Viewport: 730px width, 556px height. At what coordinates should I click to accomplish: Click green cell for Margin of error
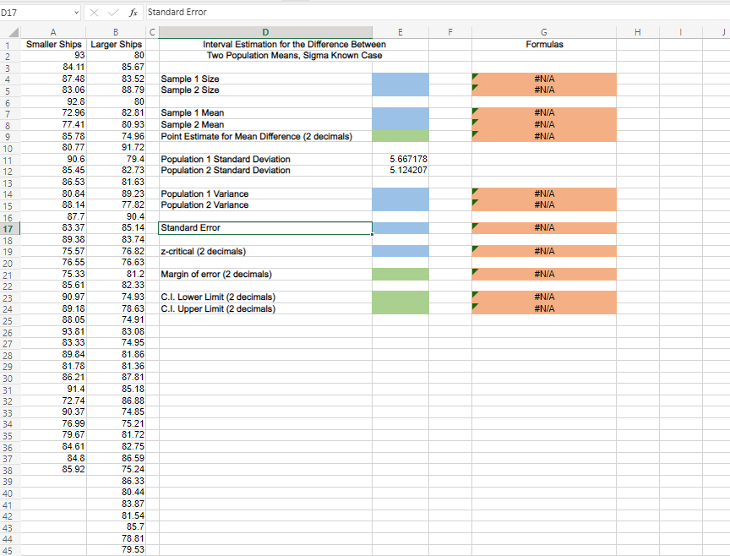tap(400, 274)
